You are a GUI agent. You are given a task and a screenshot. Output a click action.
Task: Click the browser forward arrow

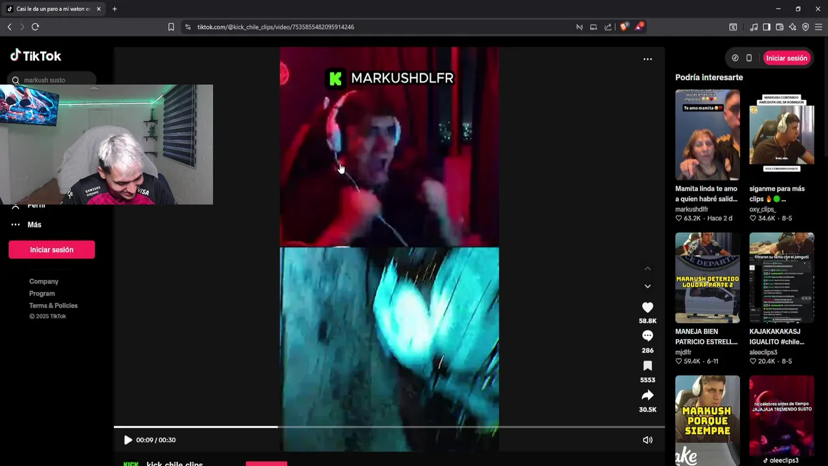[x=22, y=27]
